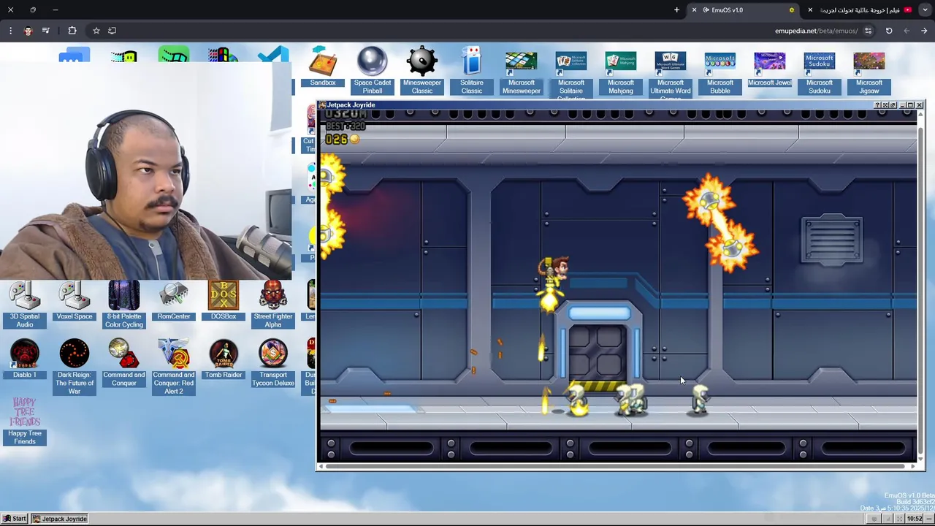
Task: Launch Transport Tycoon Deluxe icon
Action: (273, 363)
